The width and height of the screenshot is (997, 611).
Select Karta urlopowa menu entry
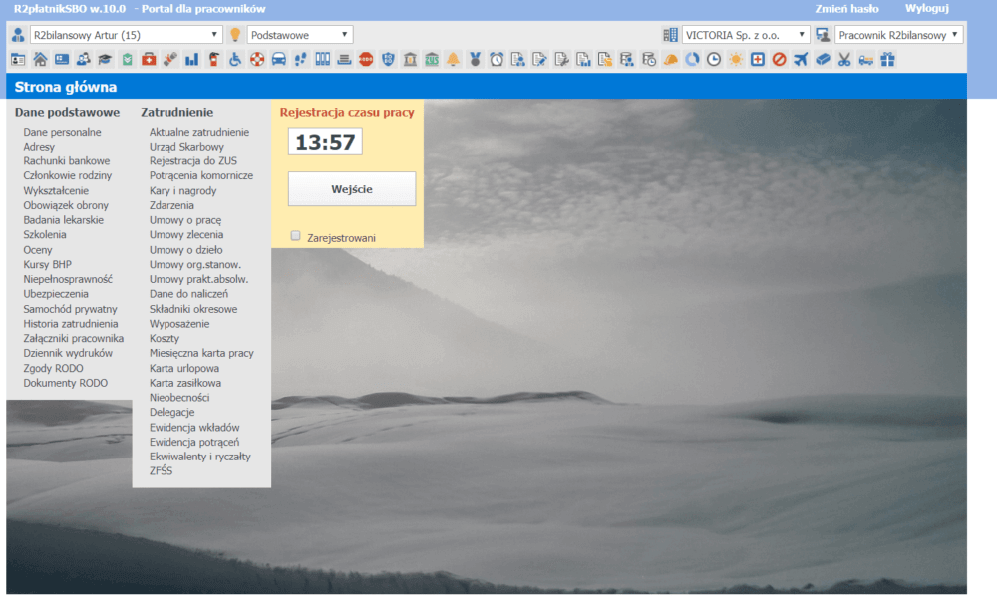(184, 368)
